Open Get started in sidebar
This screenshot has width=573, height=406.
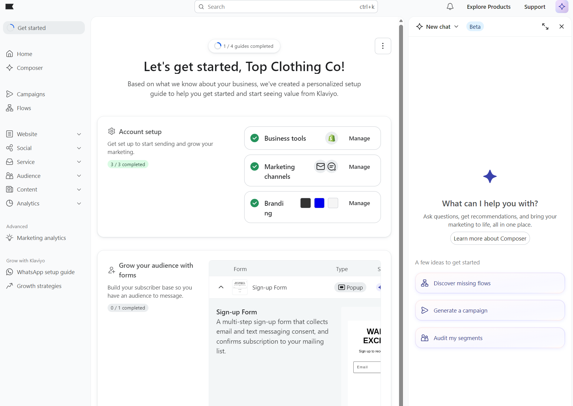point(44,28)
